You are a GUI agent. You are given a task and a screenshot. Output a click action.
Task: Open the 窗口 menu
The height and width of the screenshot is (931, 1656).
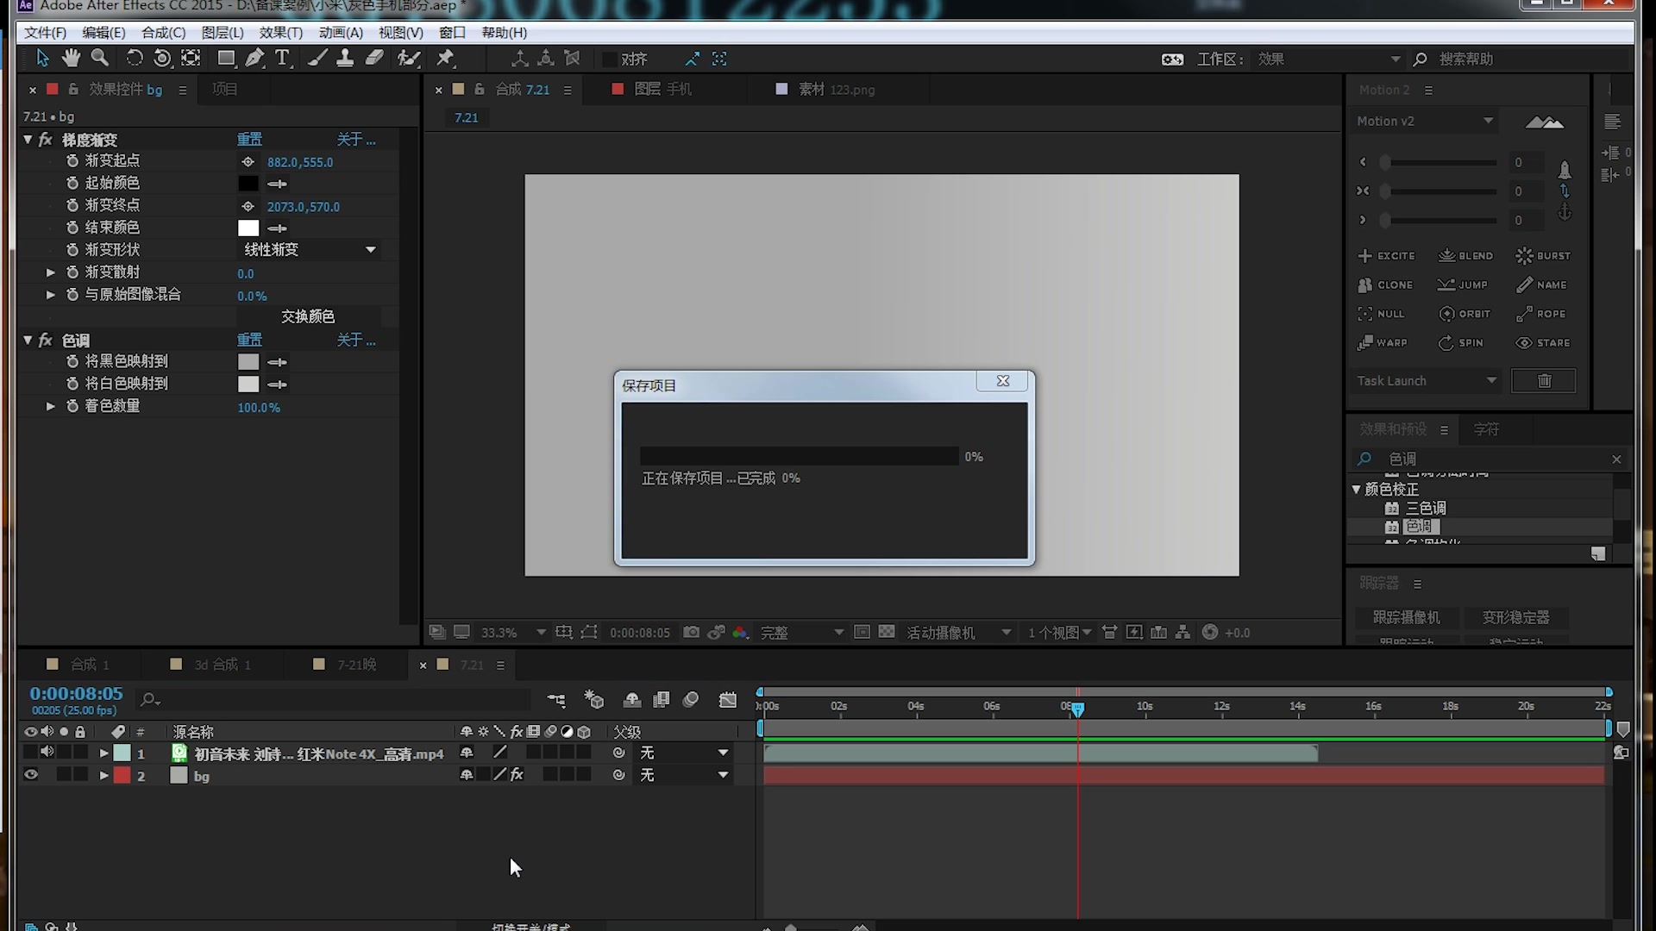[452, 33]
